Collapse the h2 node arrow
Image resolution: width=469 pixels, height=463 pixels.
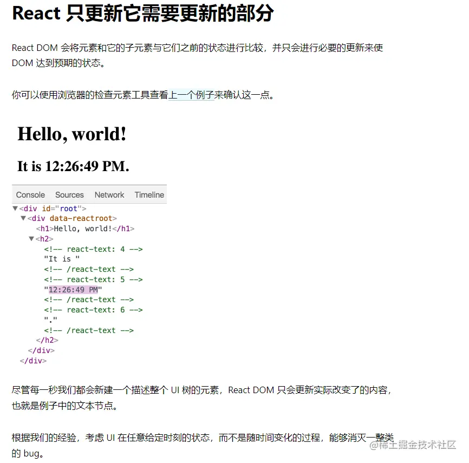pyautogui.click(x=31, y=238)
